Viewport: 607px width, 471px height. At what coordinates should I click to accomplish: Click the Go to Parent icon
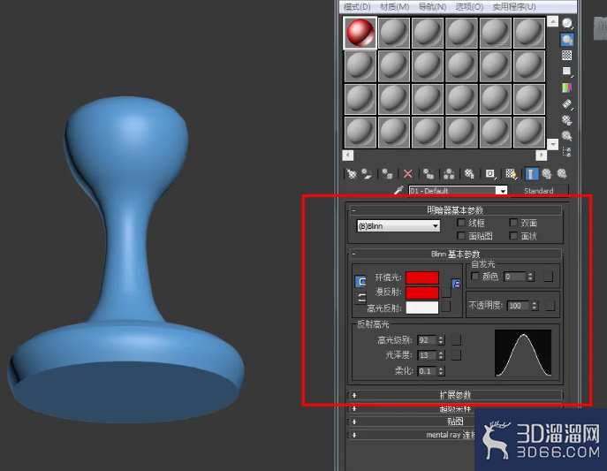547,174
